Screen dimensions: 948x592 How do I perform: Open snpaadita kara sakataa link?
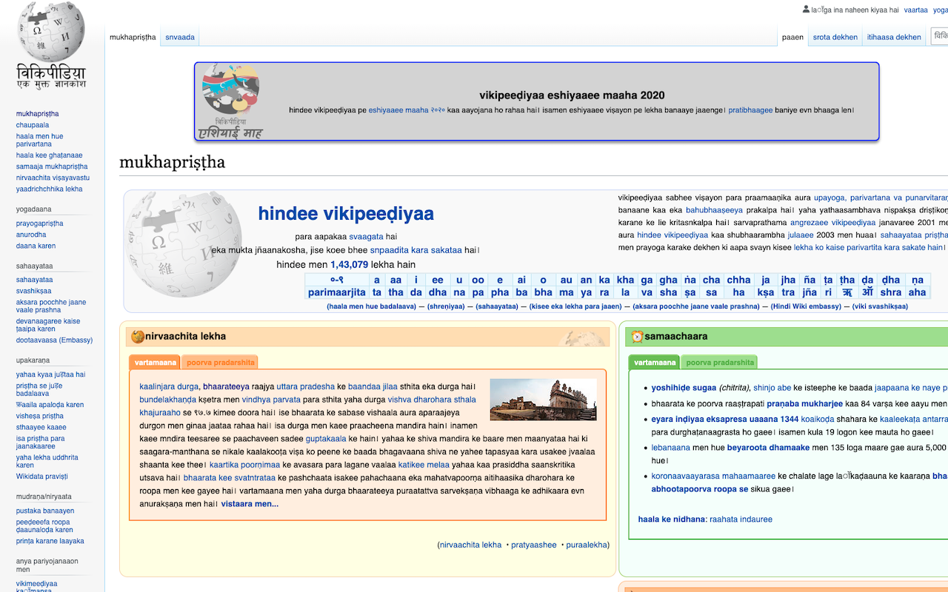click(x=416, y=250)
